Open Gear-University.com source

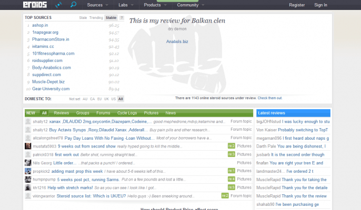(x=51, y=89)
